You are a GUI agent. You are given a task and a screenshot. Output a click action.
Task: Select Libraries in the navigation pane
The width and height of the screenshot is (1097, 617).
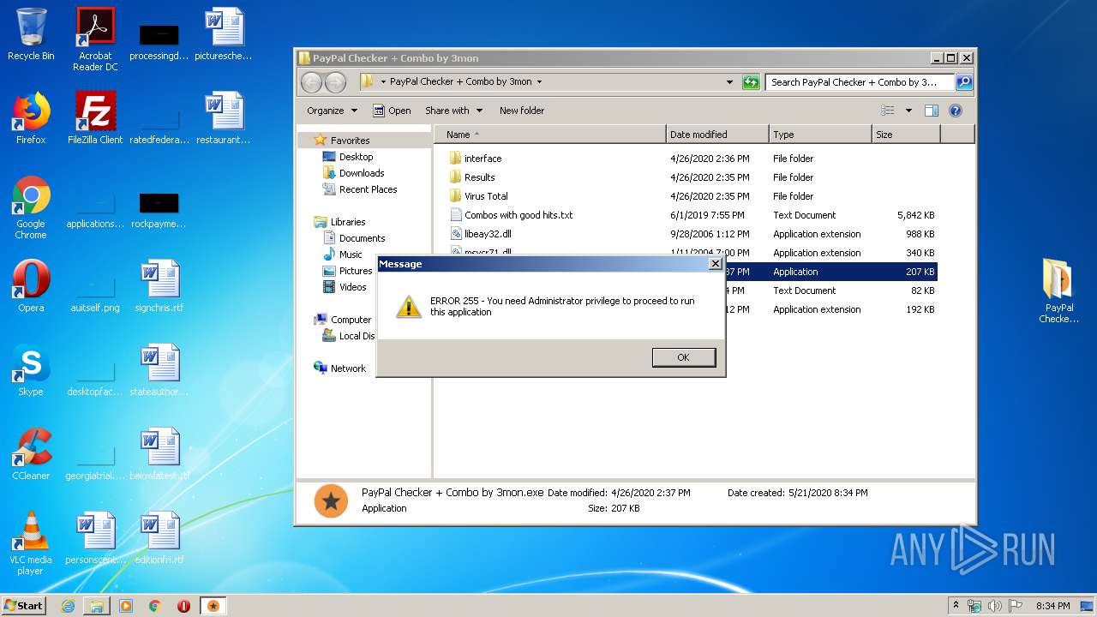click(x=340, y=222)
